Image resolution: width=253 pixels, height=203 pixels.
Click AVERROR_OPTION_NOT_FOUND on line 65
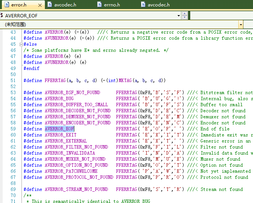click(x=76, y=165)
